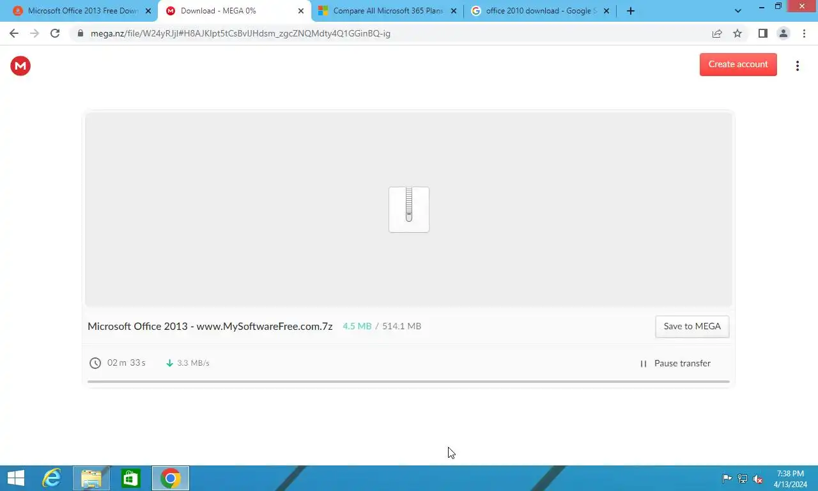Open the Windows Start button
Screen dimensions: 818x491
pyautogui.click(x=15, y=478)
